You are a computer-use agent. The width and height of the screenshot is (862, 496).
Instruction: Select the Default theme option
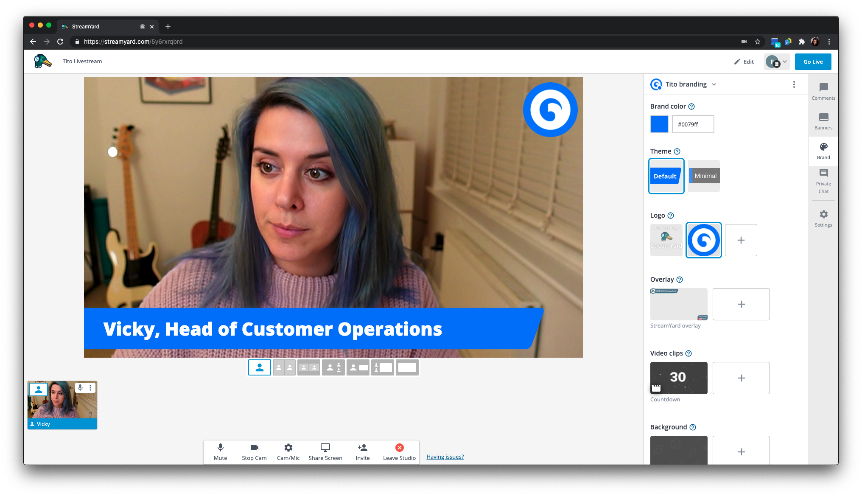666,176
